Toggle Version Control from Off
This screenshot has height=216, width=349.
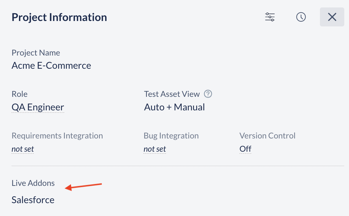point(245,149)
